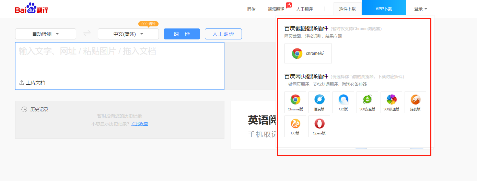Image resolution: width=477 pixels, height=181 pixels.
Task: Click the outlined 人工翻译 button
Action: [x=223, y=34]
